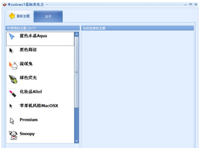
Task: Close the Windows7鼠标美化王 window
Action: (x=196, y=5)
